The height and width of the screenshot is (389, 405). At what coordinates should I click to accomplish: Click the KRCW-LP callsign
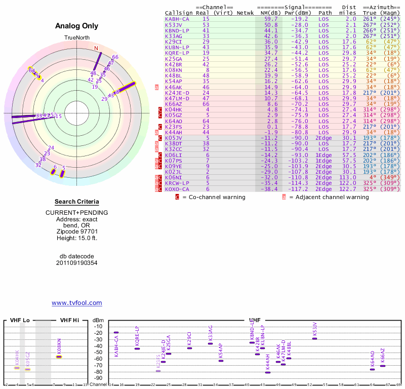point(177,183)
